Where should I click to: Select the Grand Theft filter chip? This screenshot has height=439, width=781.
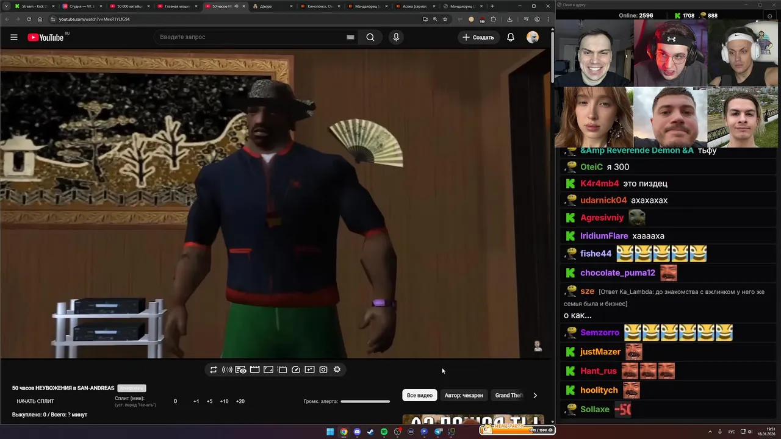(508, 395)
